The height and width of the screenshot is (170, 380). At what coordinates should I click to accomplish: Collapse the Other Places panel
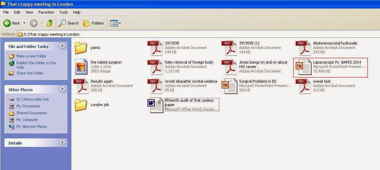[x=62, y=89]
